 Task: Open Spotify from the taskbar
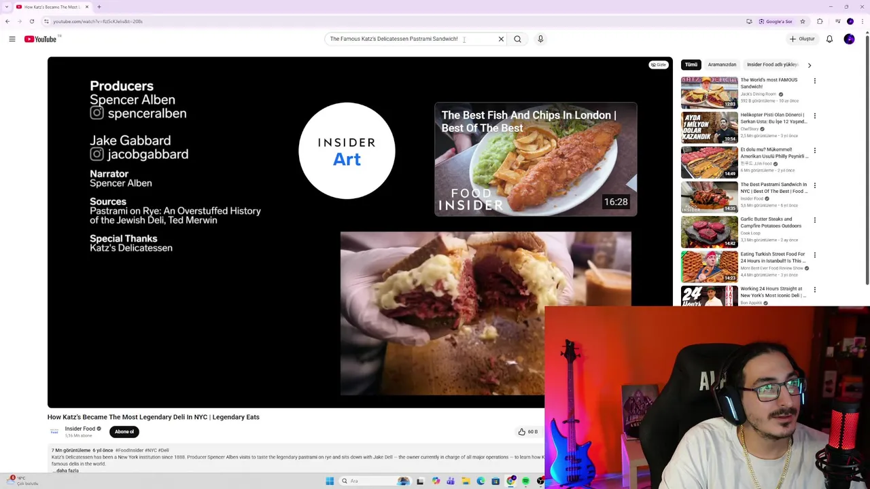click(x=525, y=482)
